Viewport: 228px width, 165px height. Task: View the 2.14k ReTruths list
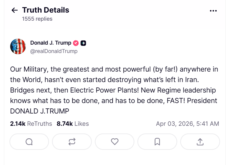[31, 124]
